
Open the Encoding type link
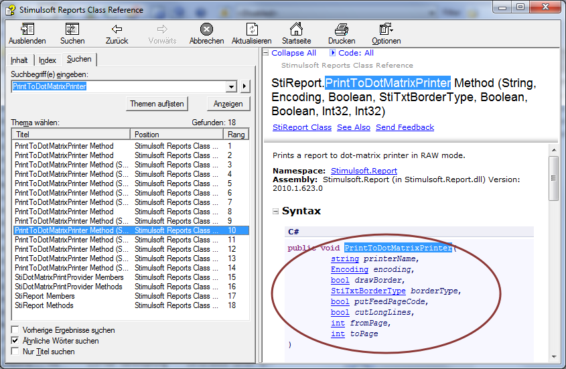point(350,269)
